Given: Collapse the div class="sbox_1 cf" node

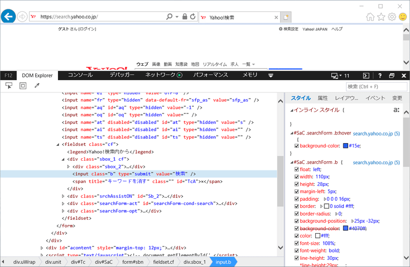Looking at the screenshot, I should tap(63, 159).
